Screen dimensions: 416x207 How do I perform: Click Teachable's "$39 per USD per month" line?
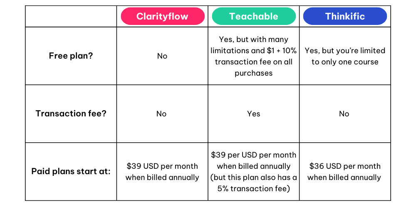click(x=254, y=155)
